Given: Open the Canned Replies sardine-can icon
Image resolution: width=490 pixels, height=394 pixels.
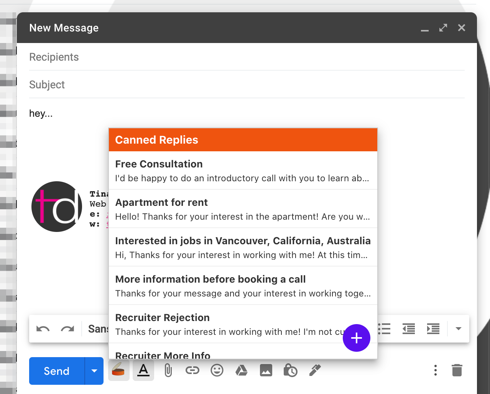Looking at the screenshot, I should point(118,370).
